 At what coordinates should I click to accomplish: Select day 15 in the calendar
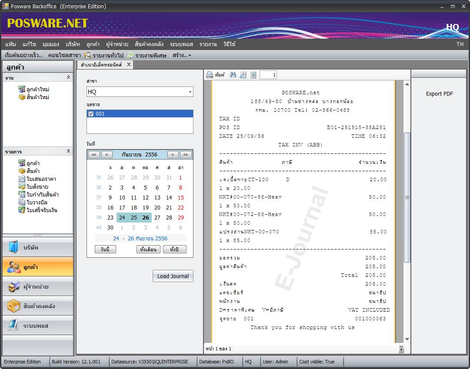point(181,198)
